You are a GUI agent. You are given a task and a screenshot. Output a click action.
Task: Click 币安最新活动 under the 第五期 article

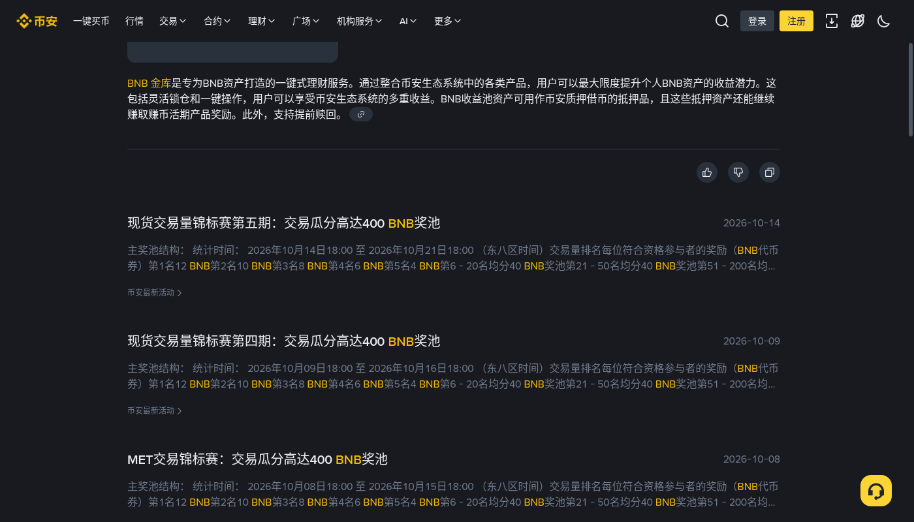tap(155, 293)
